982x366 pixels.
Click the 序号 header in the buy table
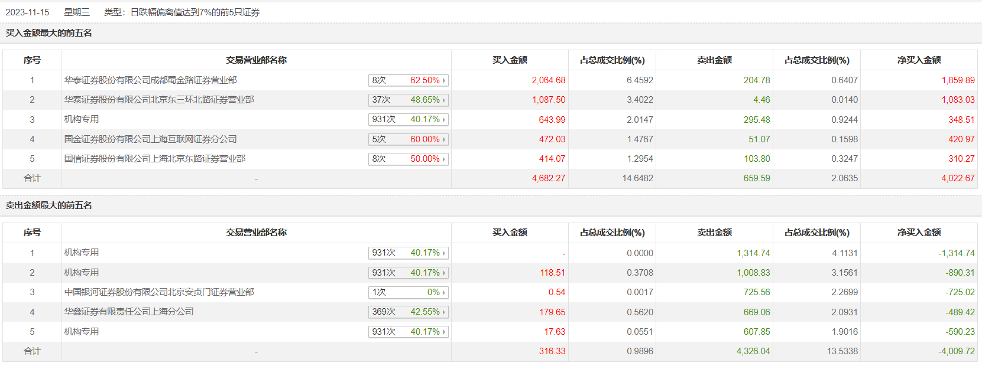coord(32,60)
